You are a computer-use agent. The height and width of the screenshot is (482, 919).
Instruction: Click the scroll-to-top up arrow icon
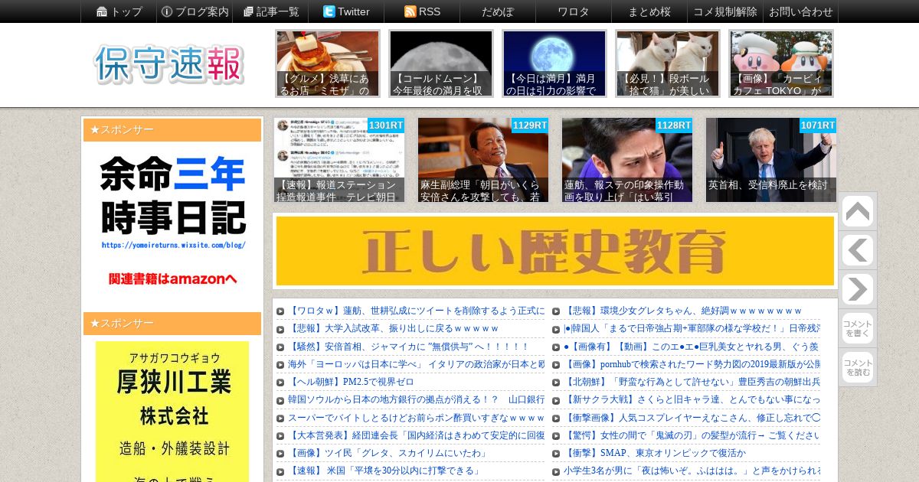tap(858, 212)
